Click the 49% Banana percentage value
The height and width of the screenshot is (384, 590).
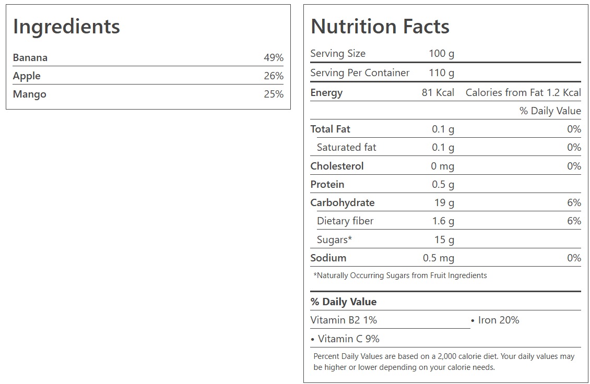tap(273, 57)
